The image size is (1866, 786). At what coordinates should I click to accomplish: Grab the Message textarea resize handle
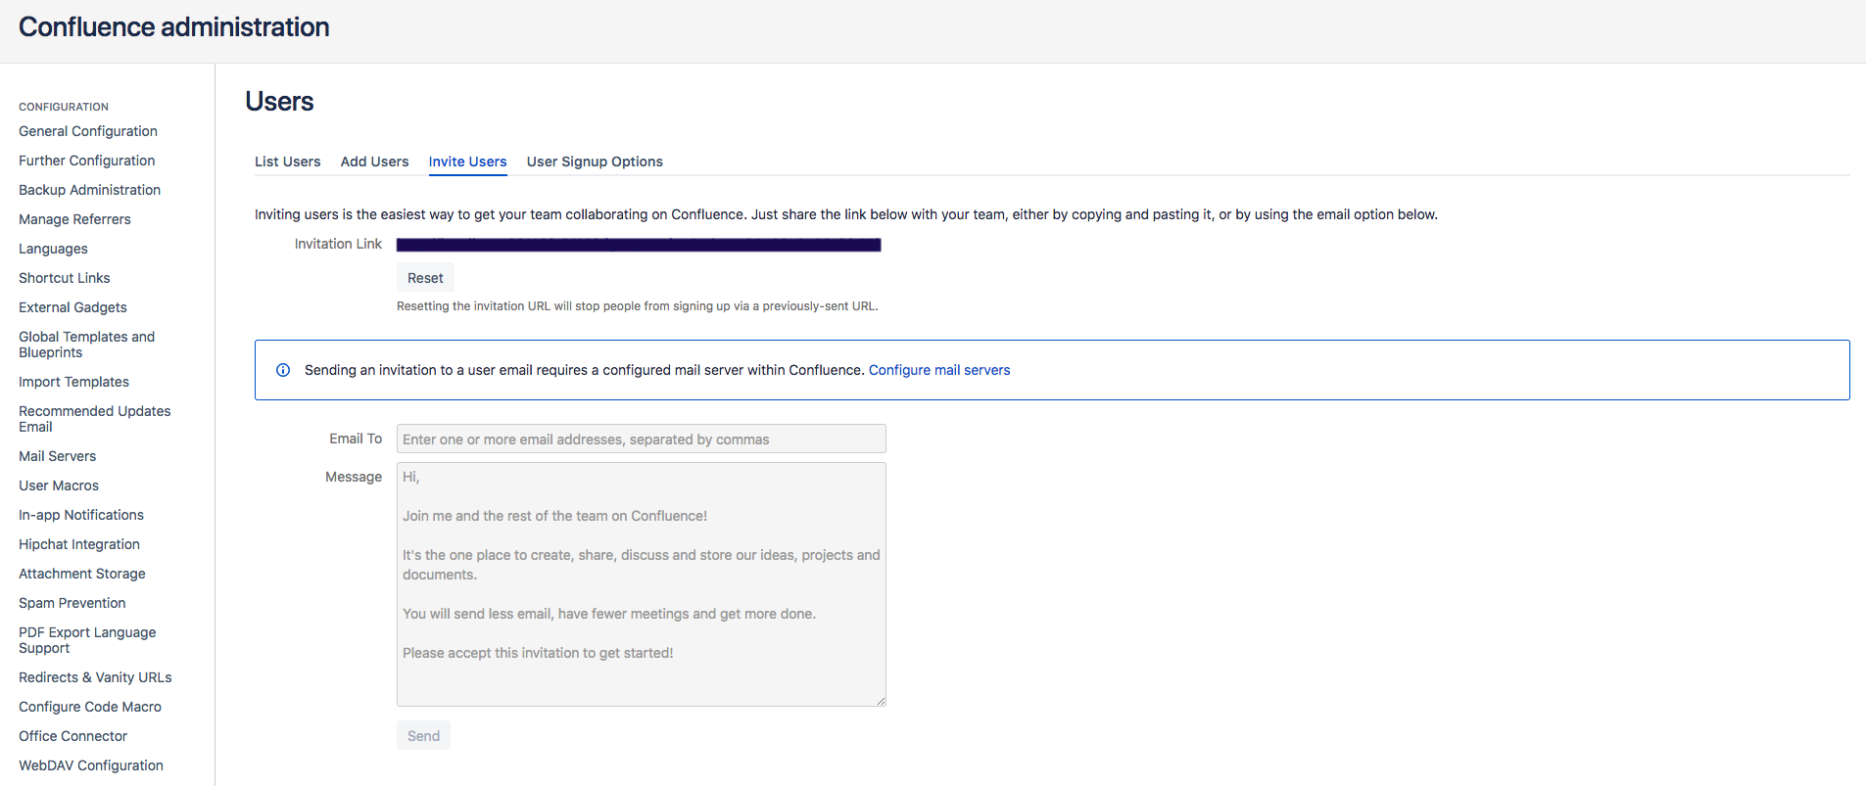(881, 701)
